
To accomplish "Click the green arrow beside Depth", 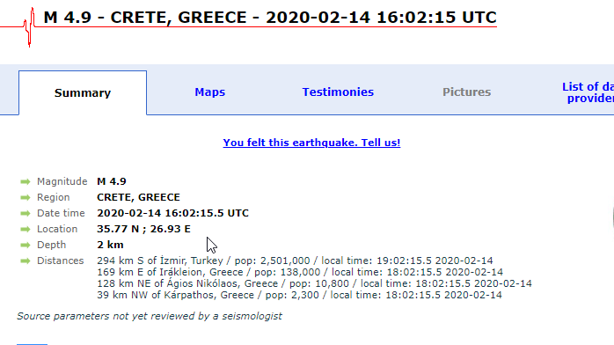I will 26,246.
